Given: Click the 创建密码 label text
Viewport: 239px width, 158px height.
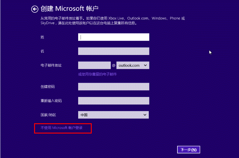Looking at the screenshot, I should tap(48, 87).
